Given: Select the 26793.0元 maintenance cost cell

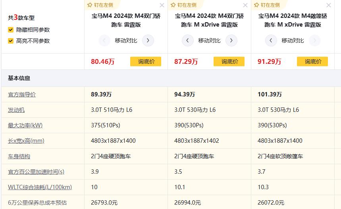Looking at the screenshot, I should click(126, 202).
